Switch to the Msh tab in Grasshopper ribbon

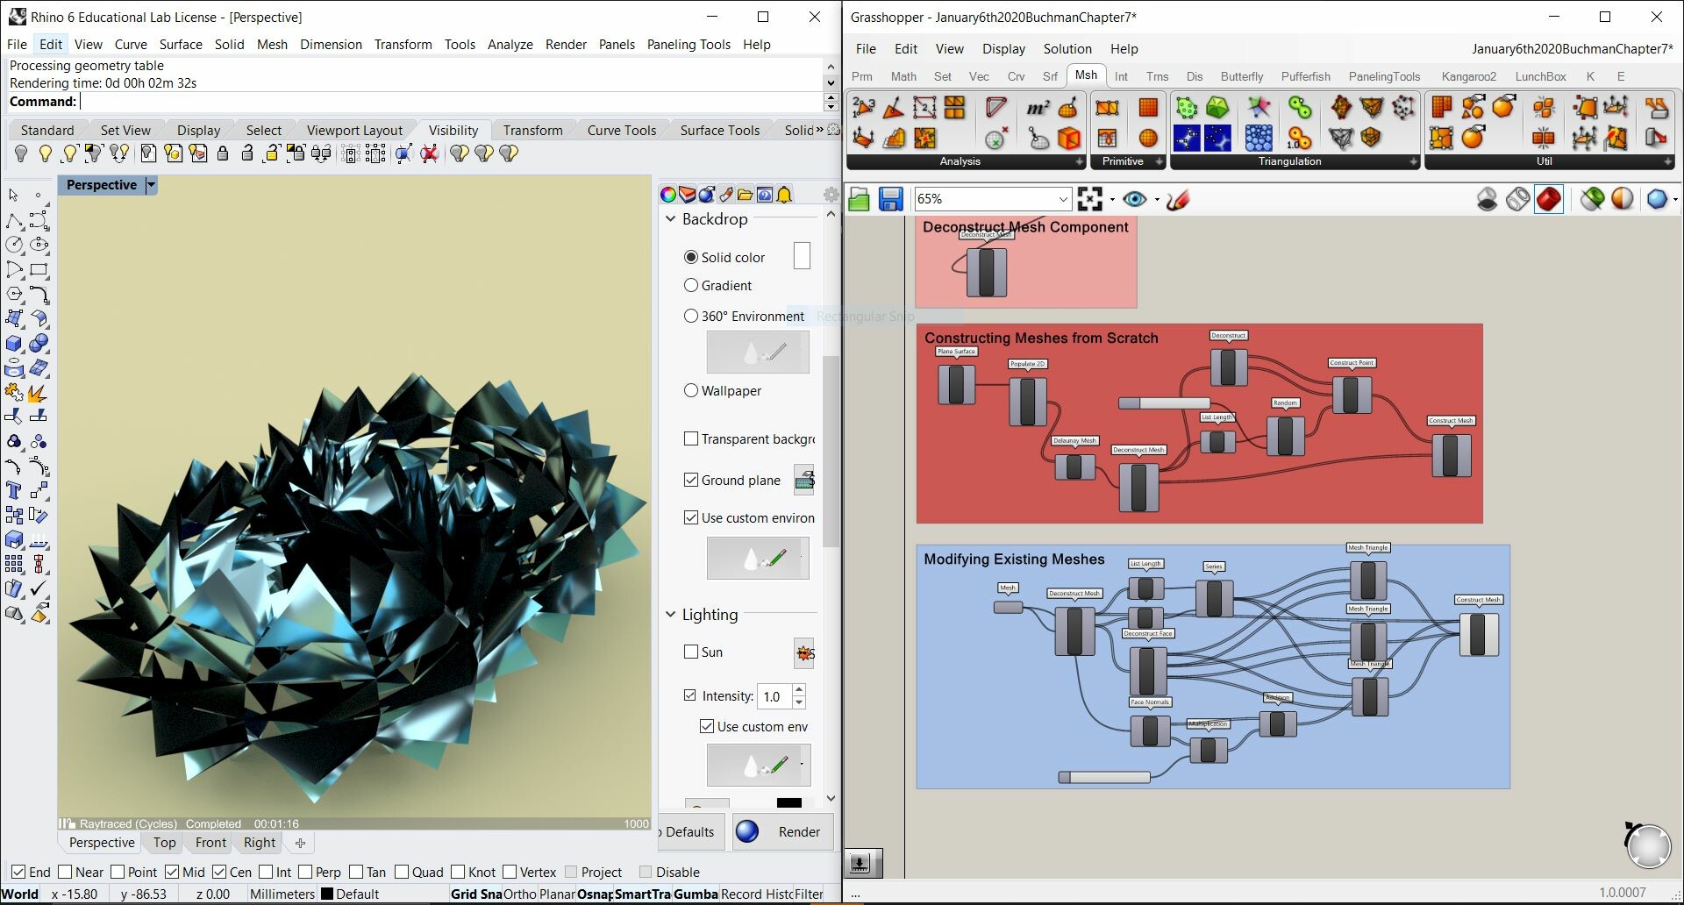point(1086,75)
